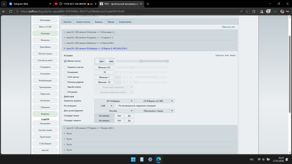Expand substitution 17.Родела => 7.Борхес row
Screen dimensions: 292x164
[150, 128]
